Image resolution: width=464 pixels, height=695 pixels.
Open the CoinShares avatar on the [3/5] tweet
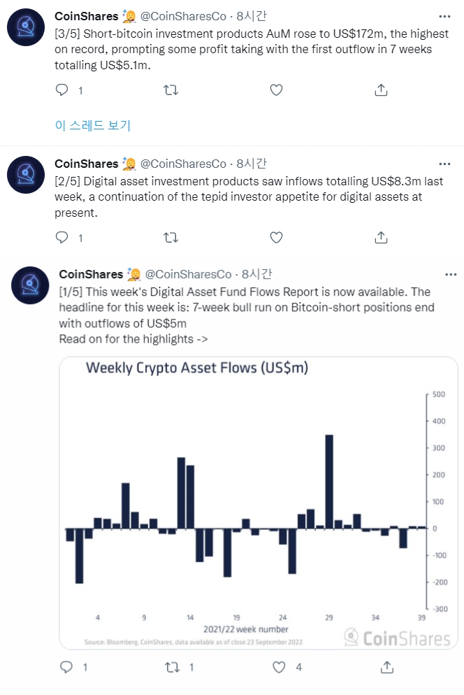pos(26,27)
